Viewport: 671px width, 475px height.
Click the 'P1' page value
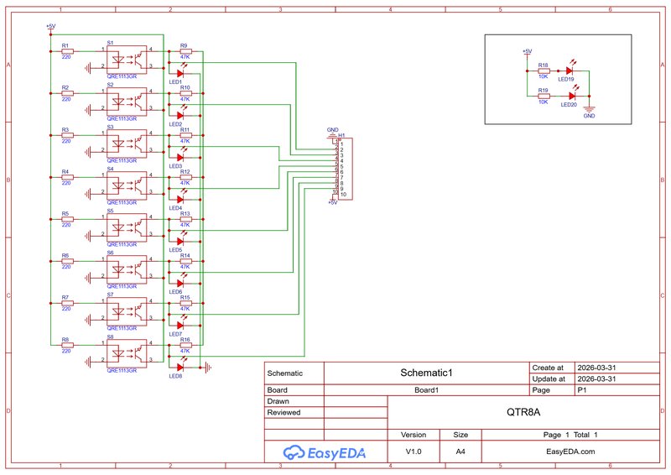(x=582, y=390)
